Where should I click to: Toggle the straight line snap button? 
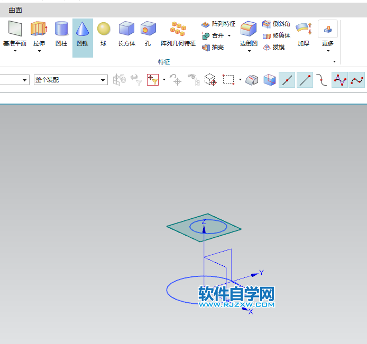(x=287, y=80)
